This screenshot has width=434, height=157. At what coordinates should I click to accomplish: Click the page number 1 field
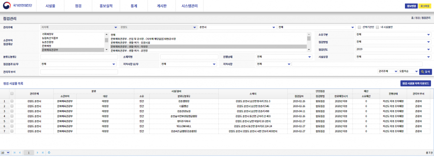[29, 152]
